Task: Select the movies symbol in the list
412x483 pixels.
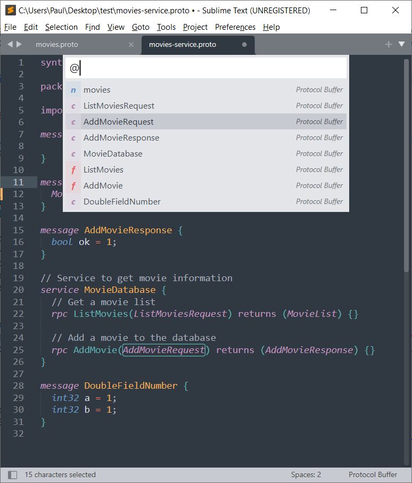Action: [x=205, y=90]
